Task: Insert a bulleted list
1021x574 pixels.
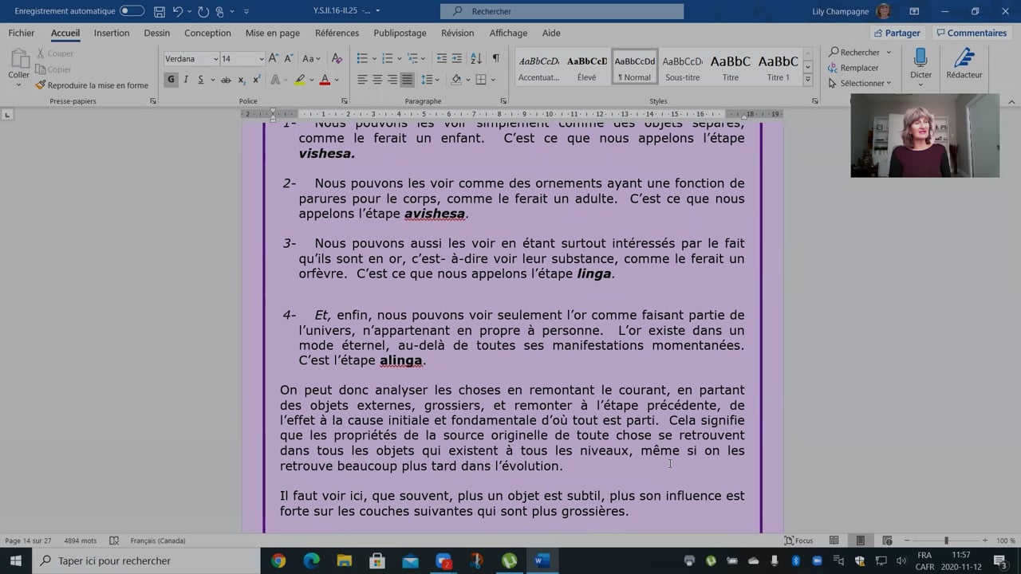Action: (x=362, y=58)
